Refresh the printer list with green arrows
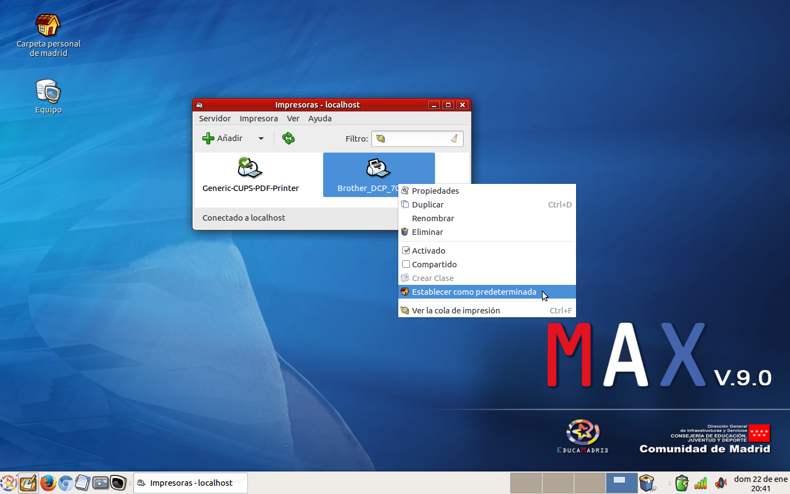Image resolution: width=790 pixels, height=494 pixels. click(x=289, y=138)
